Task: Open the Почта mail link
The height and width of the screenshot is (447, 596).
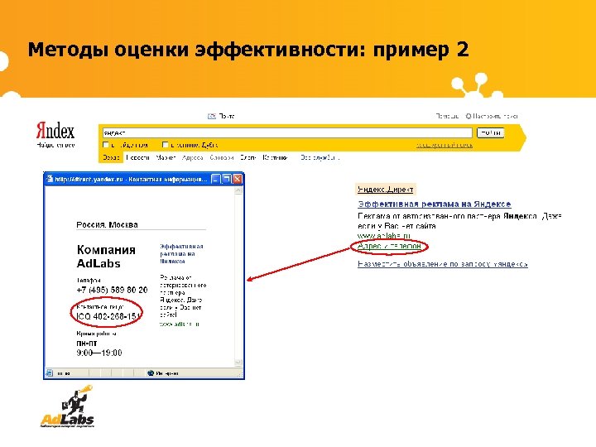Action: point(227,117)
